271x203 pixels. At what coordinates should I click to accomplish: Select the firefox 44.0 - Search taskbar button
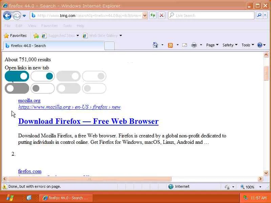66,198
